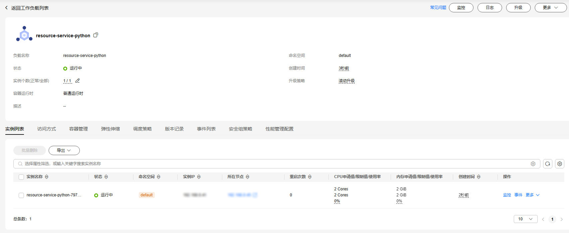
Task: Copy the node address icon in instance row
Action: pyautogui.click(x=255, y=195)
